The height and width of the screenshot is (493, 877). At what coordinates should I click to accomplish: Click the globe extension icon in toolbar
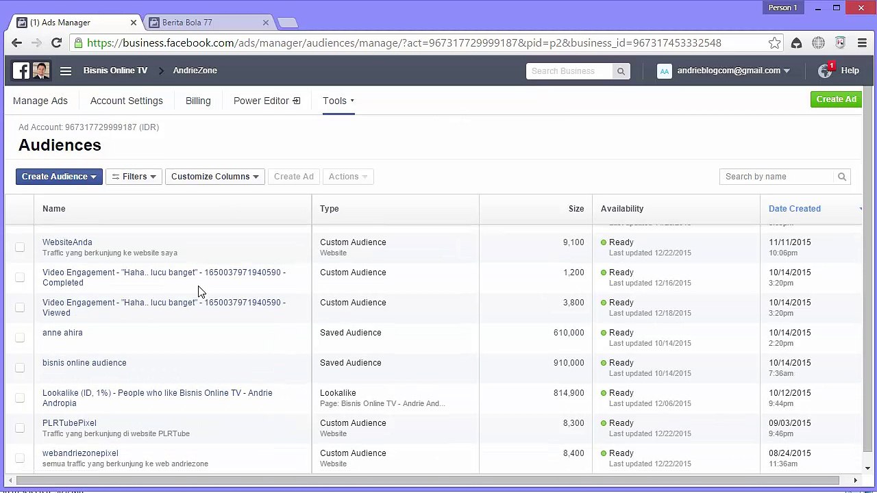pyautogui.click(x=818, y=43)
